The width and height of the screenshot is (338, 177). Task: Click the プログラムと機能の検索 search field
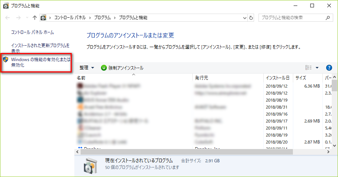coord(290,18)
